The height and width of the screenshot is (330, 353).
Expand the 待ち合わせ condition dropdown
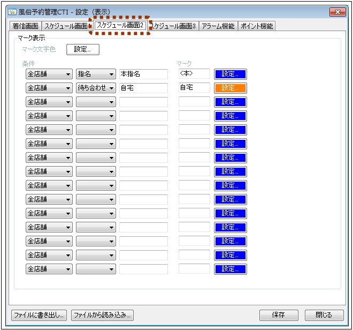pyautogui.click(x=96, y=88)
